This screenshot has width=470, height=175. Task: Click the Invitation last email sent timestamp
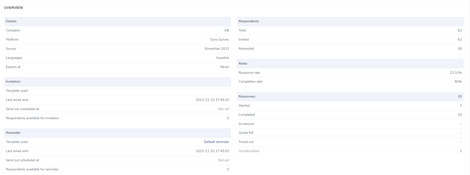pyautogui.click(x=212, y=100)
